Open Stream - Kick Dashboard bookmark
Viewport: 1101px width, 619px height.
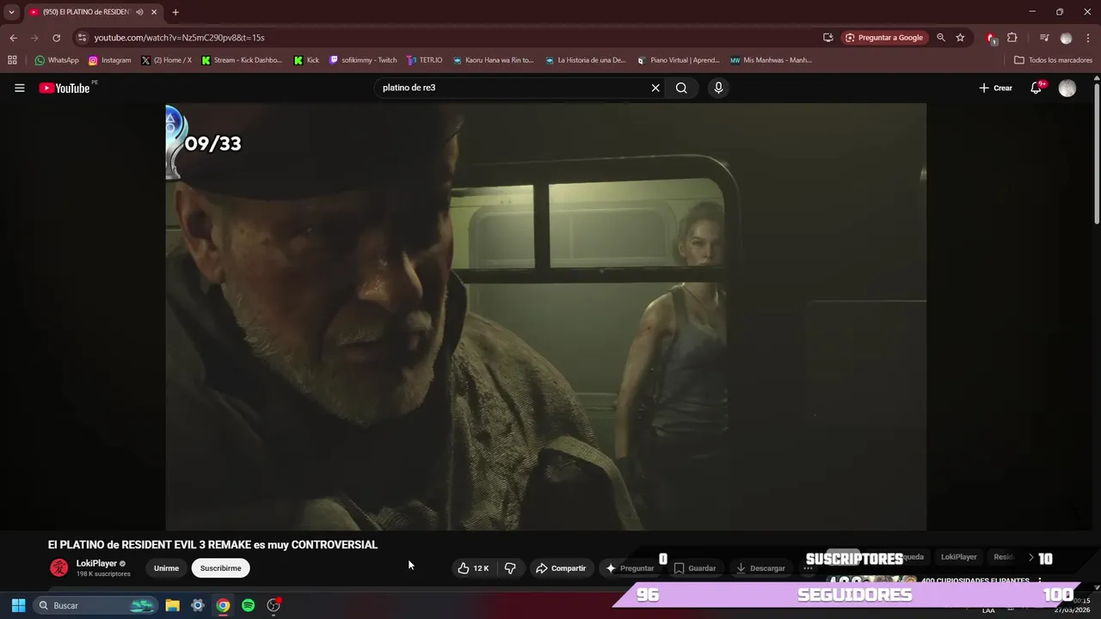[x=242, y=60]
